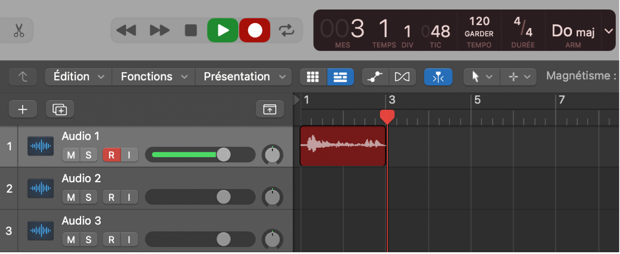Screen dimensions: 620x254
Task: Click bar 5 in the ruler
Action: point(477,100)
